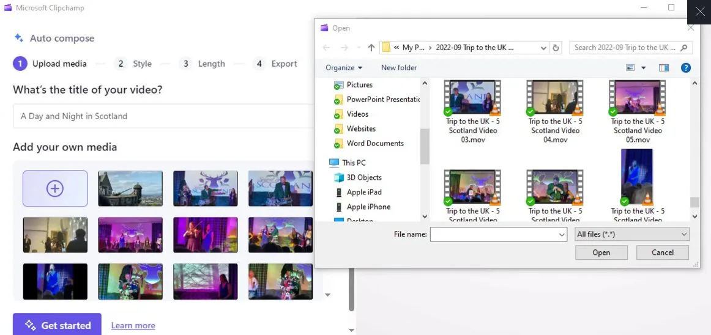Open the Learn more link
The width and height of the screenshot is (711, 335).
click(133, 325)
